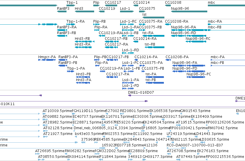The image size is (245, 161).
Task: Open the CG10375-PB protein label
Action: [153, 68]
